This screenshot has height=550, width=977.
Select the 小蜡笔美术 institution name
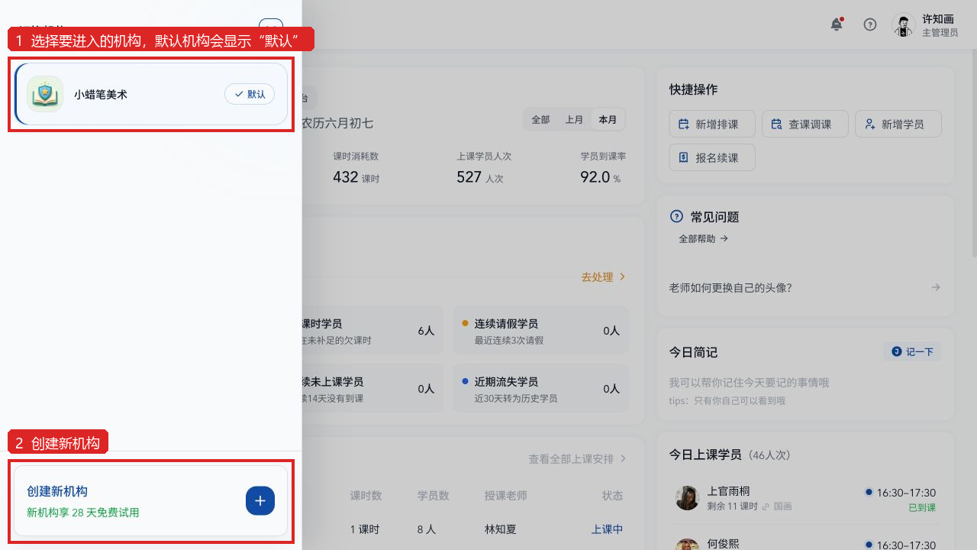[x=101, y=95]
